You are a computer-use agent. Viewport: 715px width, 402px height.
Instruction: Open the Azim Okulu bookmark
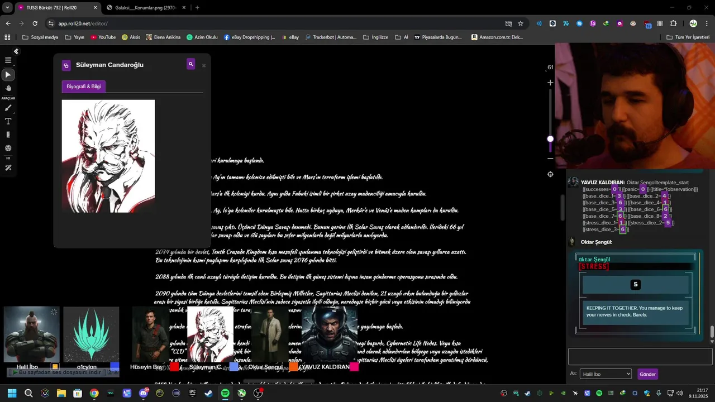tap(202, 37)
